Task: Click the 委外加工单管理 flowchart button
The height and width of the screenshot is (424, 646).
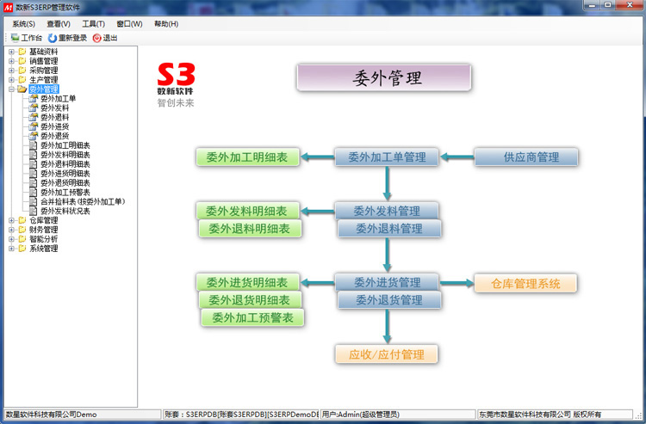Action: coord(387,157)
